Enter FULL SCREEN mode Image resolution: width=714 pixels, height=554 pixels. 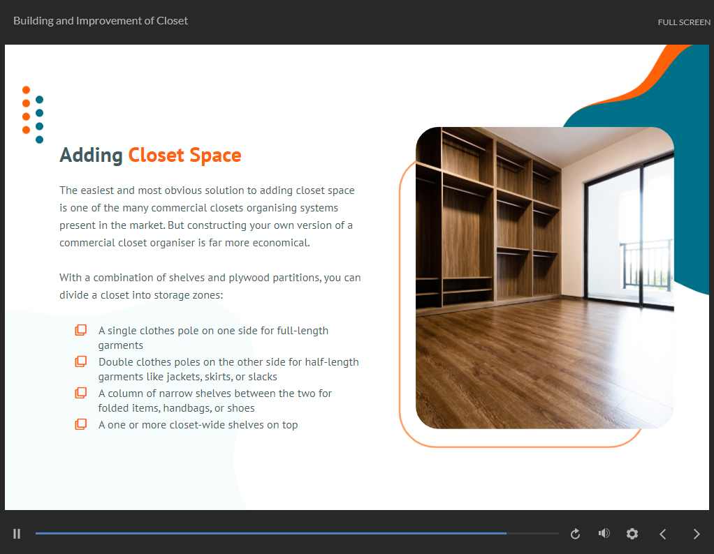click(x=683, y=22)
